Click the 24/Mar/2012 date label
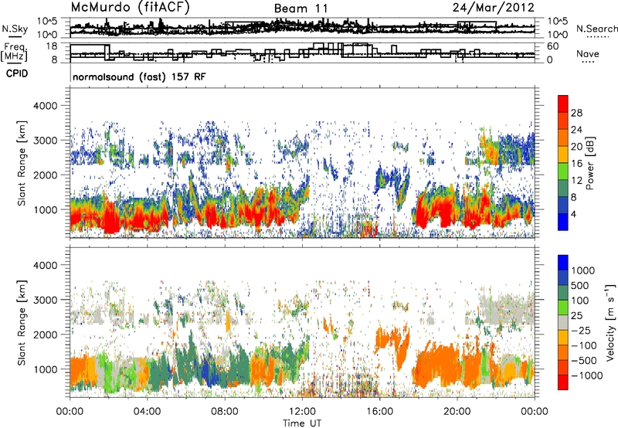Viewport: 618px width, 428px height. point(493,7)
